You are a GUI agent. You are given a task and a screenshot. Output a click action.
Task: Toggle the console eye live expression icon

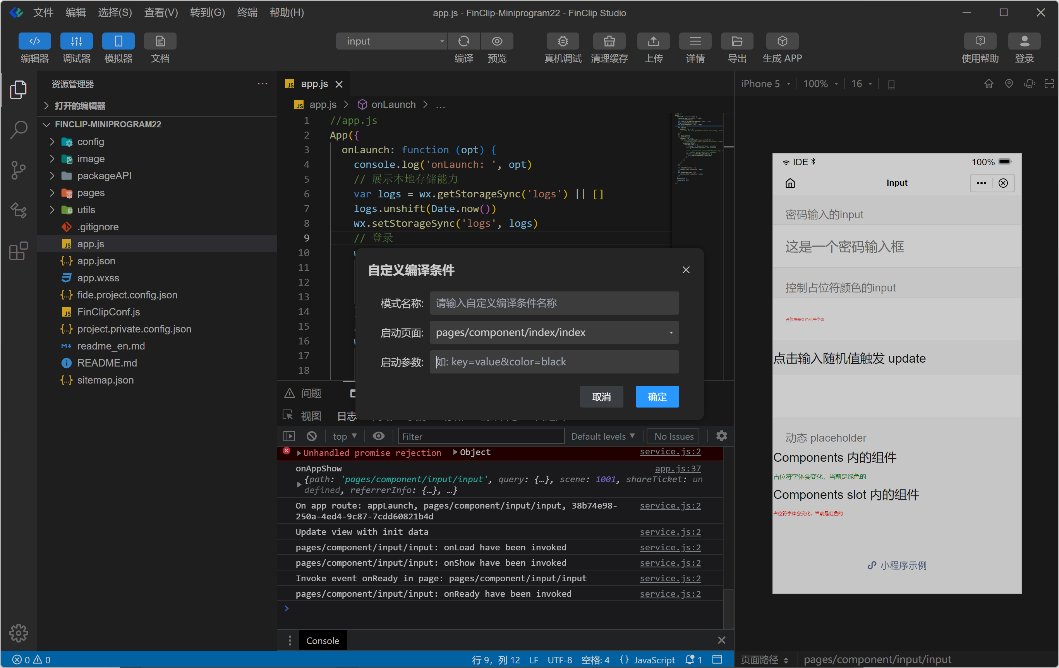tap(378, 436)
